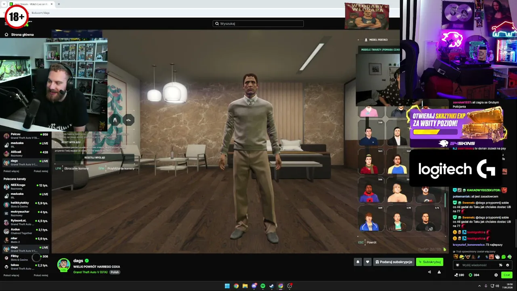Click the Podaruj subskrypcje gift button
This screenshot has height=291, width=517.
click(394, 262)
